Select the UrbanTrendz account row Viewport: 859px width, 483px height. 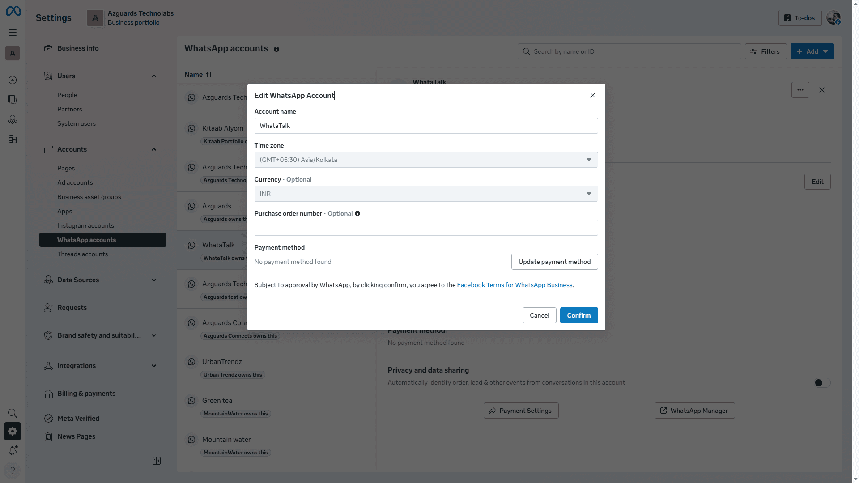(x=277, y=367)
